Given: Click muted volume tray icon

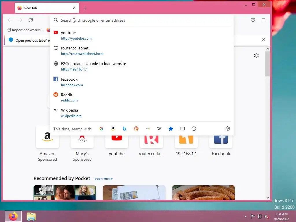Looking at the screenshot, I should tap(267, 217).
